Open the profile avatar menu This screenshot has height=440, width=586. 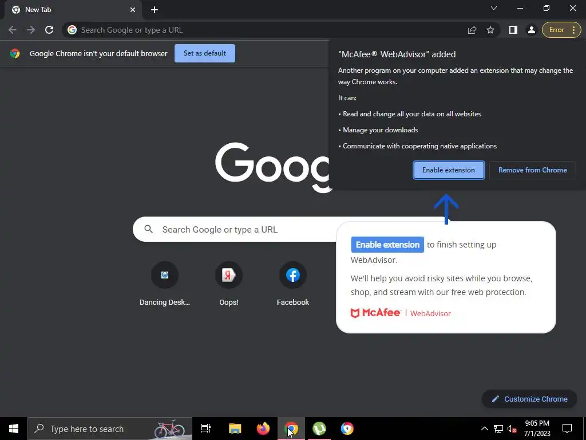coord(532,30)
